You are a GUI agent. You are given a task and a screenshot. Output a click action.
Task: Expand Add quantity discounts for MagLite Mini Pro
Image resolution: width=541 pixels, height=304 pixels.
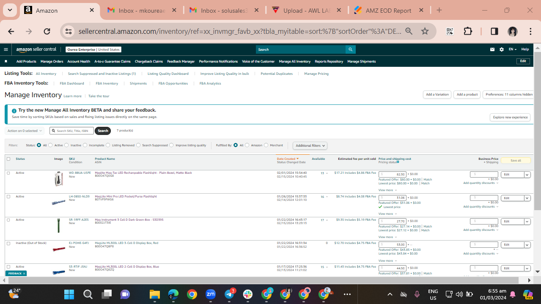(481, 207)
